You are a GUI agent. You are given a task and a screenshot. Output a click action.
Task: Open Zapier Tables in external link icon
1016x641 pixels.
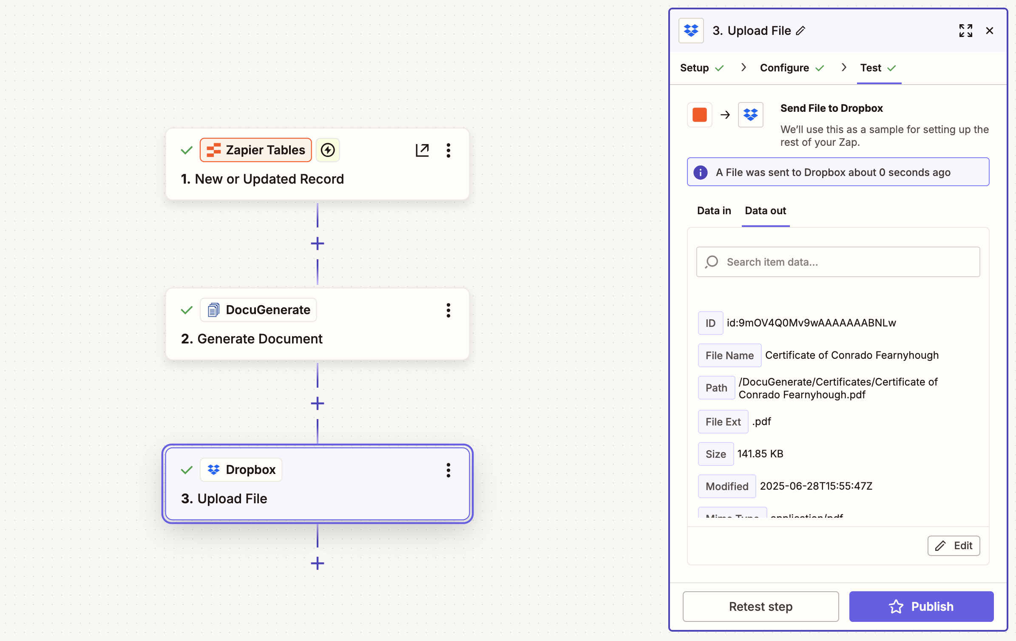point(422,150)
